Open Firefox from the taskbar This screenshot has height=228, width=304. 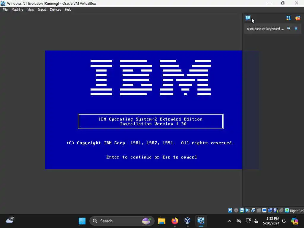175,221
